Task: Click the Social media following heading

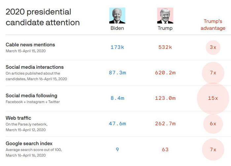Action: pyautogui.click(x=31, y=96)
